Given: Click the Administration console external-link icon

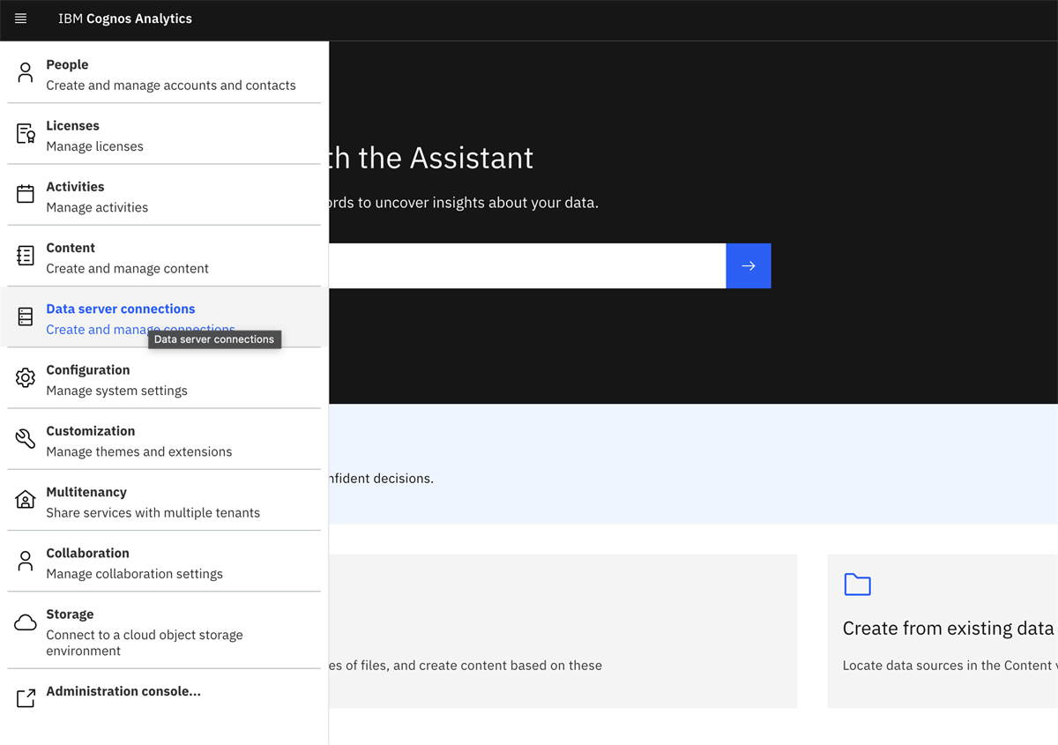Looking at the screenshot, I should [x=24, y=697].
